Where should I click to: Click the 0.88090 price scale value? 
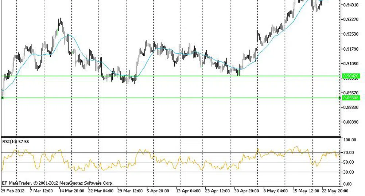[x=351, y=122]
